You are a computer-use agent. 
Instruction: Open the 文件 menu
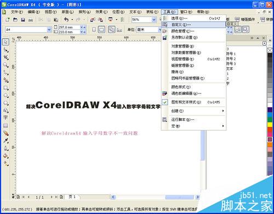[16, 12]
